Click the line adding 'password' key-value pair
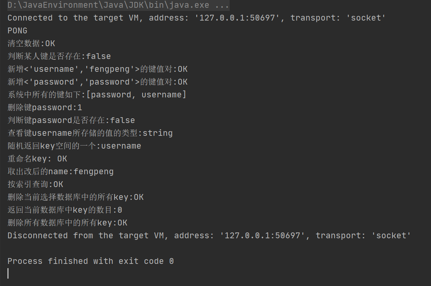Image resolution: width=431 pixels, height=286 pixels. [x=98, y=82]
